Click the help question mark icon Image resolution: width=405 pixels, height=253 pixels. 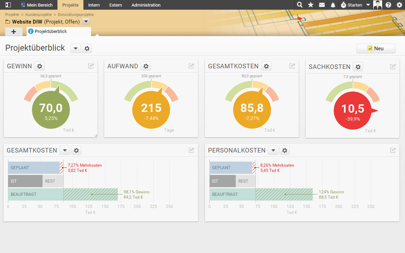(388, 5)
